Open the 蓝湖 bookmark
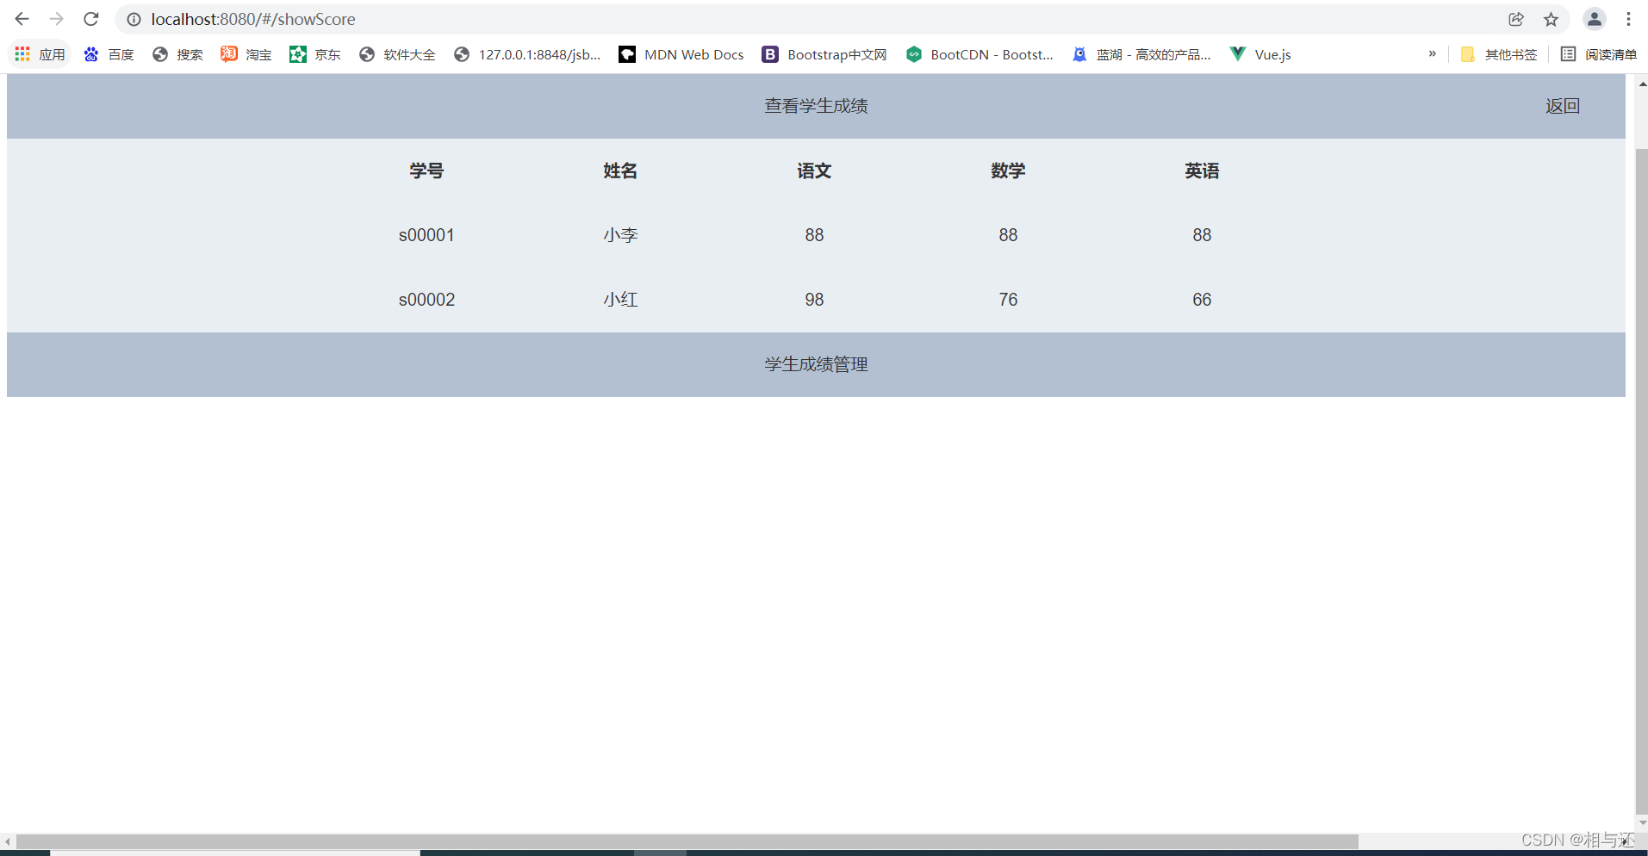 [1141, 54]
